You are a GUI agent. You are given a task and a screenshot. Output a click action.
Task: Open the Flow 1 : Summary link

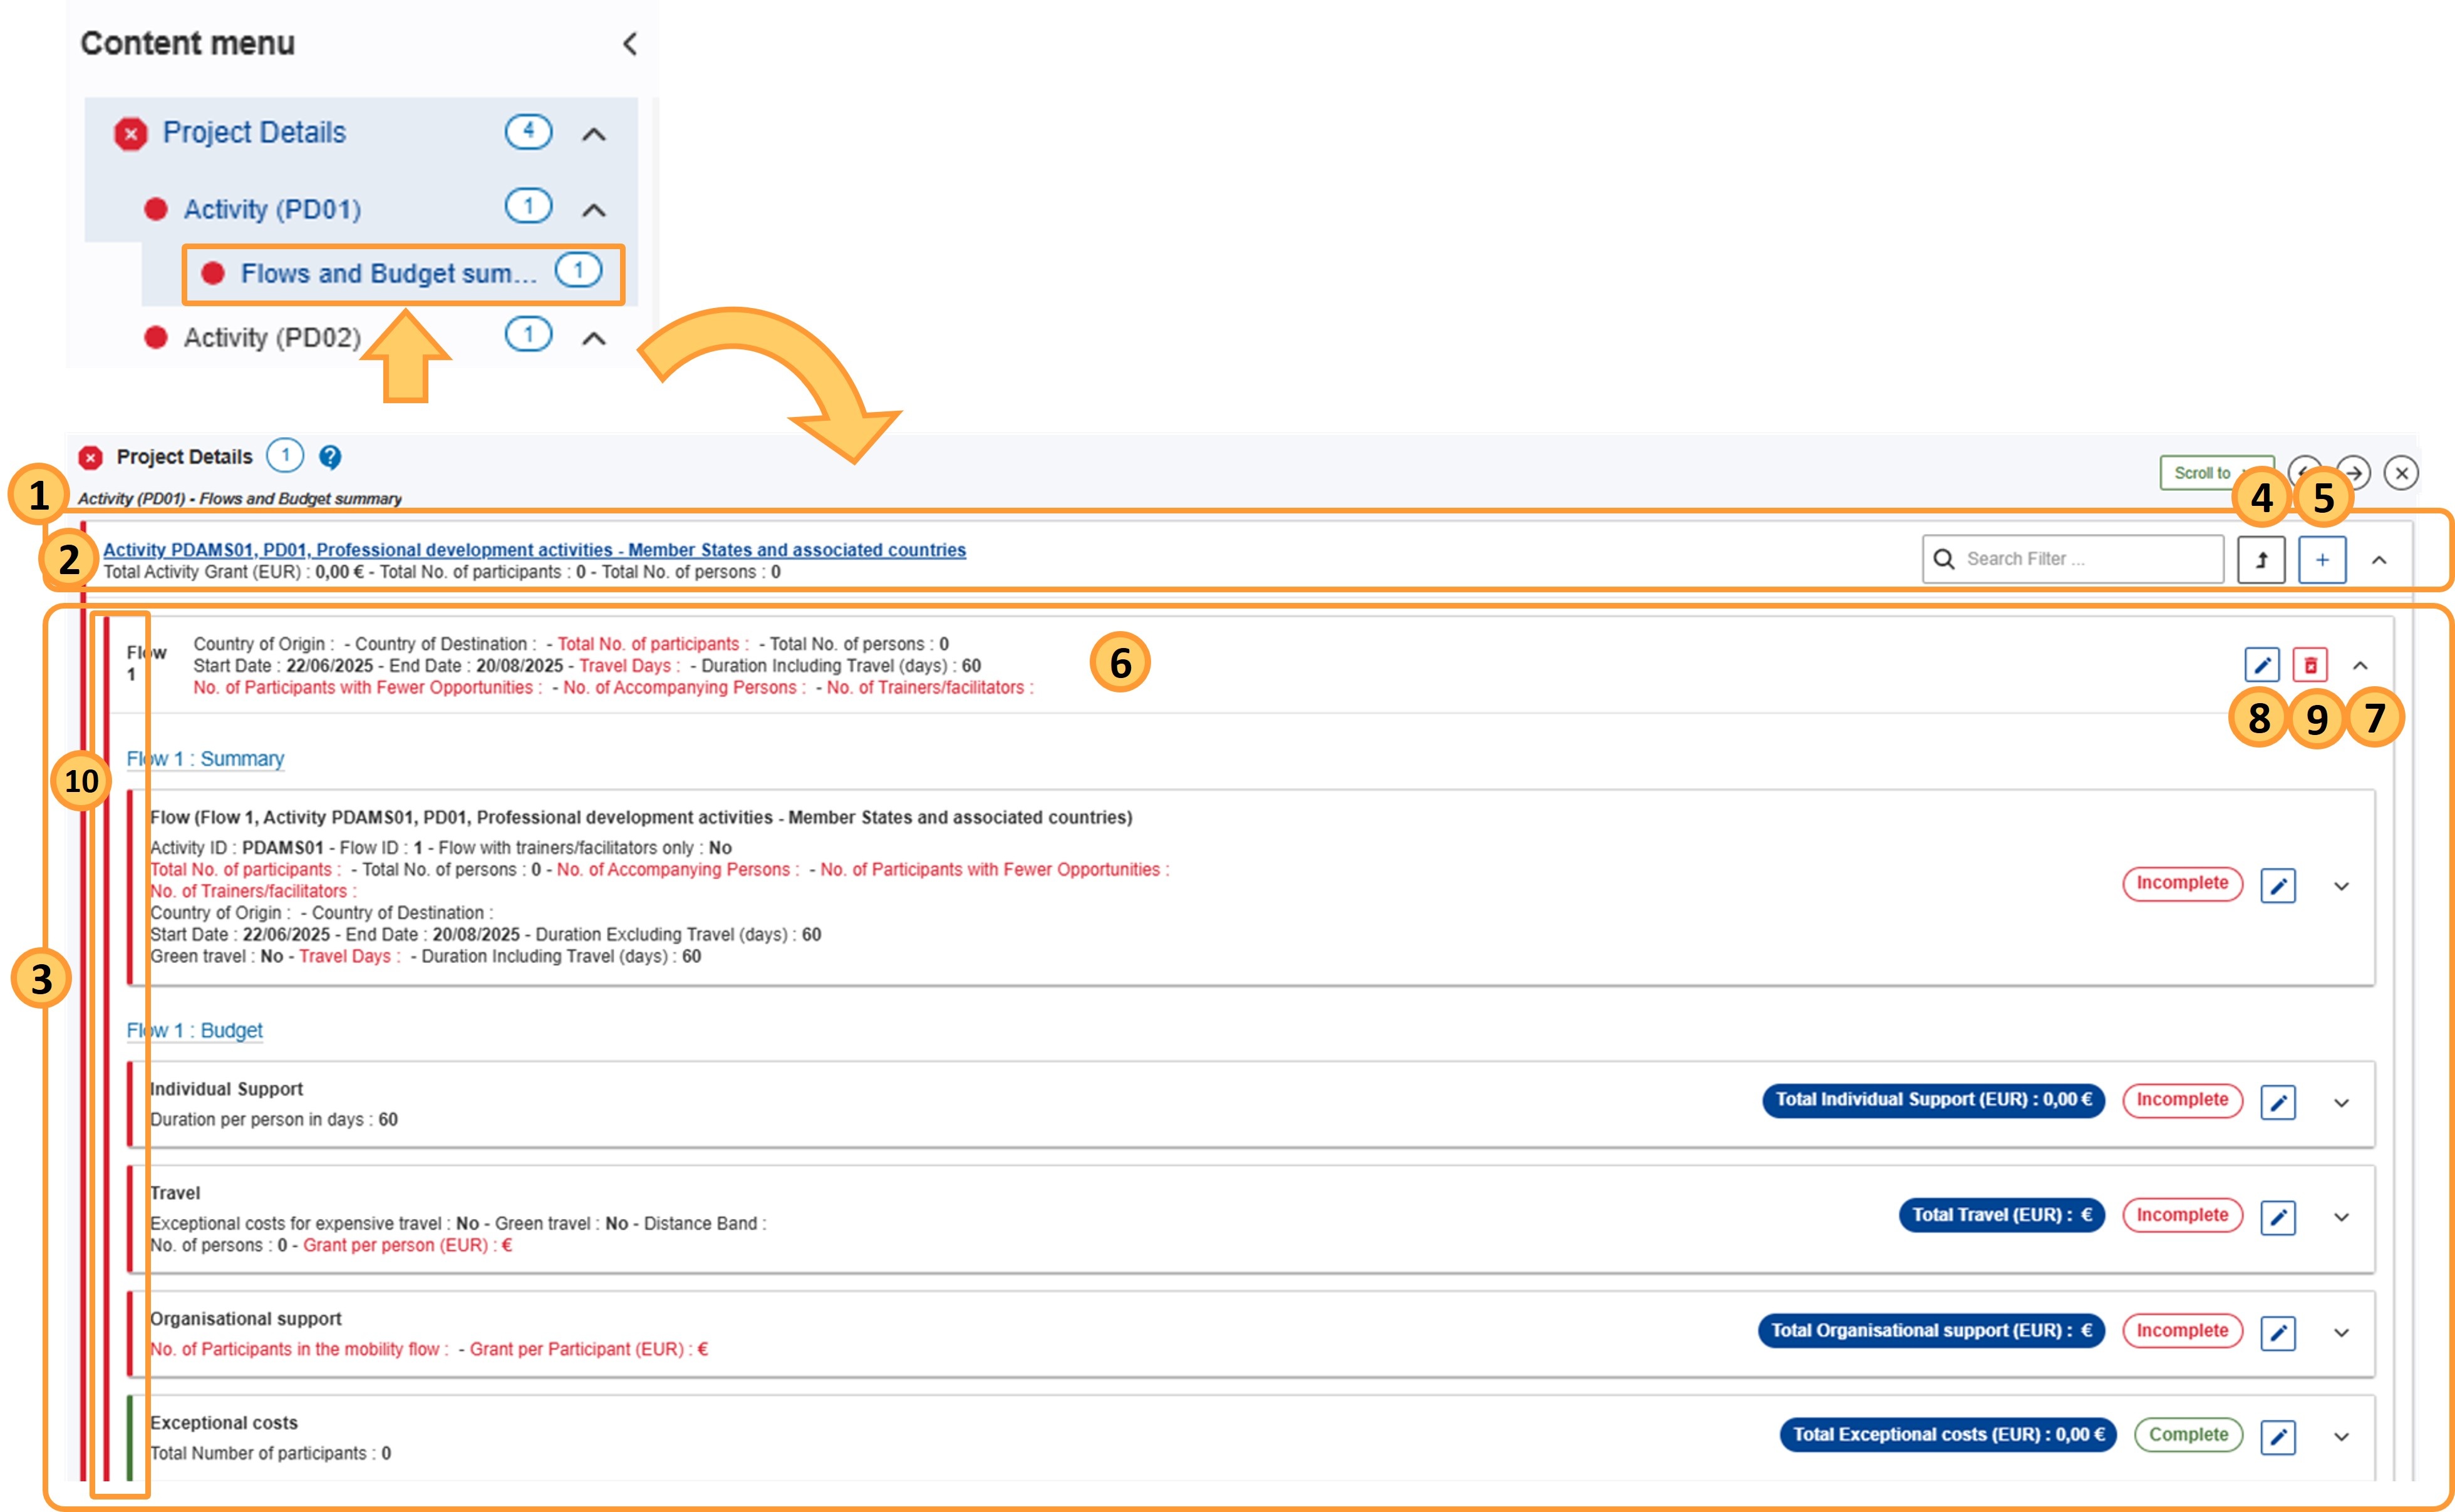205,759
